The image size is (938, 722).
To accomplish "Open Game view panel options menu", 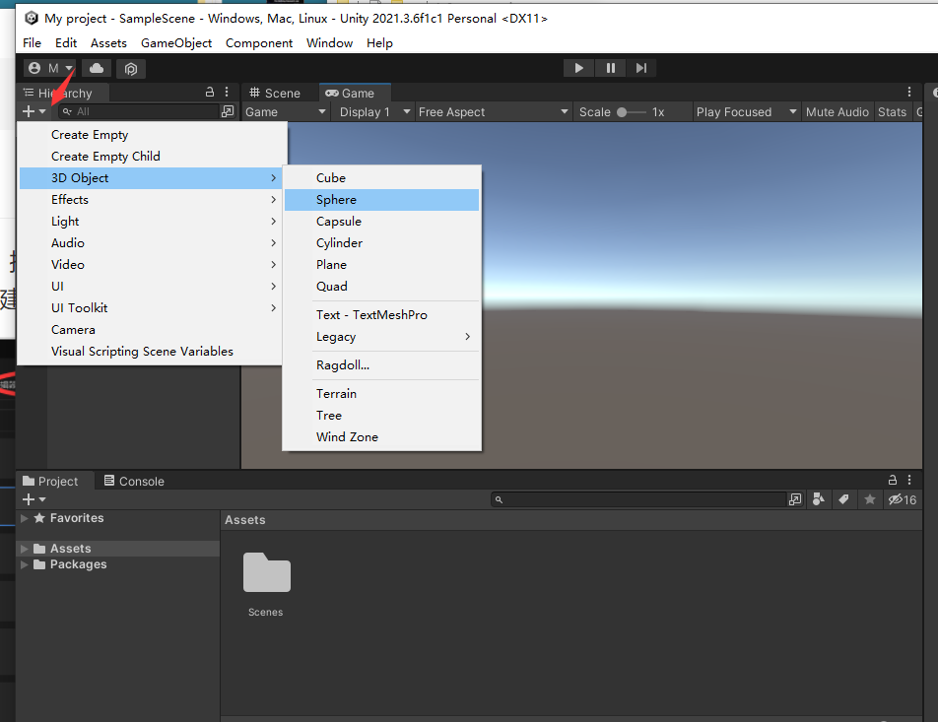I will [909, 93].
